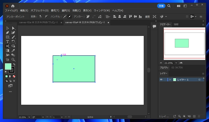Screen dimensions: 209x122
Task: Toggle the snap-to-point magnet option
Action: [x=192, y=16]
